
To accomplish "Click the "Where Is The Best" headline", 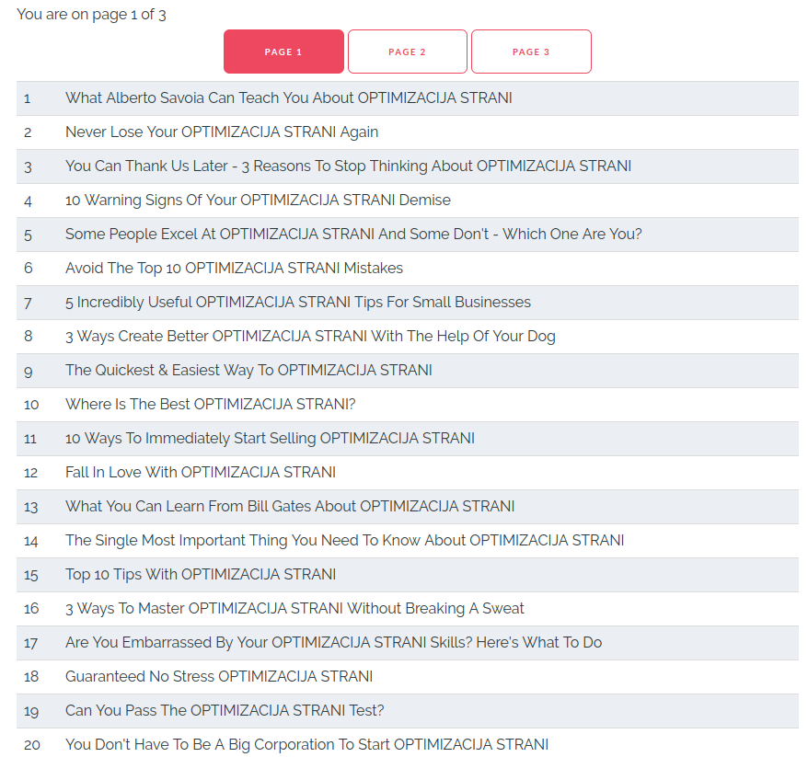I will (x=210, y=405).
